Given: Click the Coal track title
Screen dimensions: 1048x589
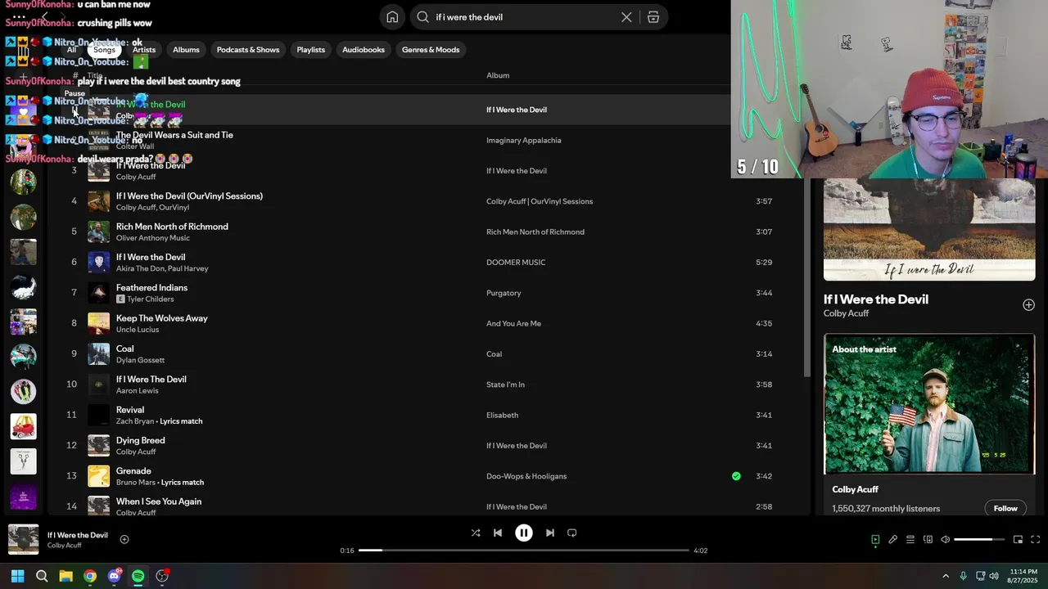Looking at the screenshot, I should coord(124,348).
